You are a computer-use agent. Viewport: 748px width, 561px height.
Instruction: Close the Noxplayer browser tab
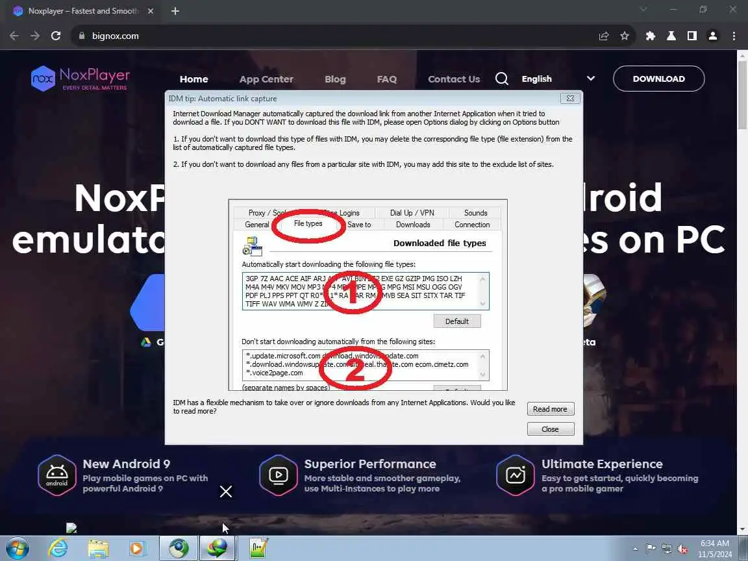151,11
